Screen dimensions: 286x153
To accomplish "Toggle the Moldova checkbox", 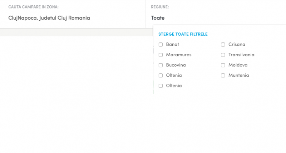I will click(223, 65).
